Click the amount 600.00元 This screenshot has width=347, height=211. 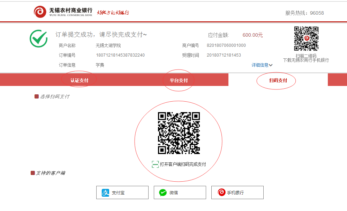(x=252, y=35)
